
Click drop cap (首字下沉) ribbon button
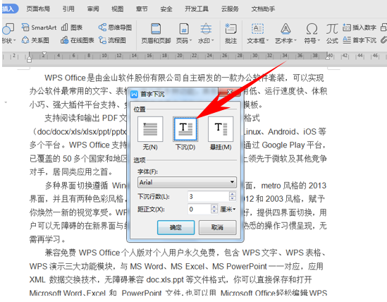[360, 40]
